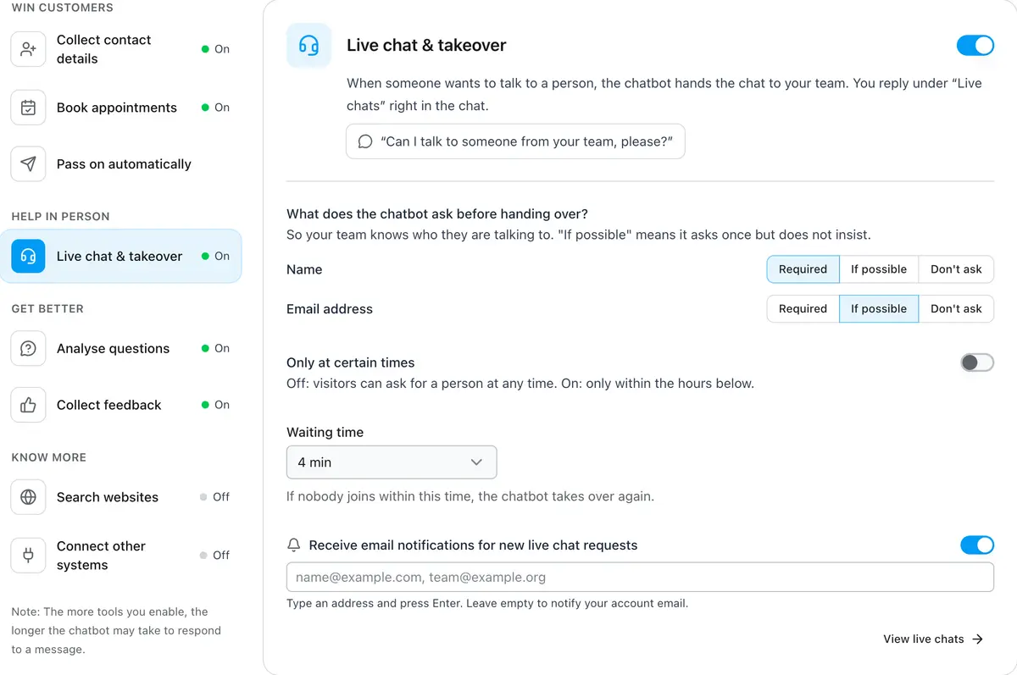Disable the email notifications switch

click(x=977, y=545)
